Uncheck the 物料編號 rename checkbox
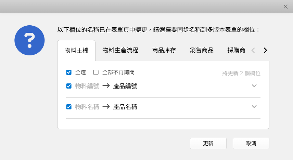293x160 pixels. [x=69, y=86]
